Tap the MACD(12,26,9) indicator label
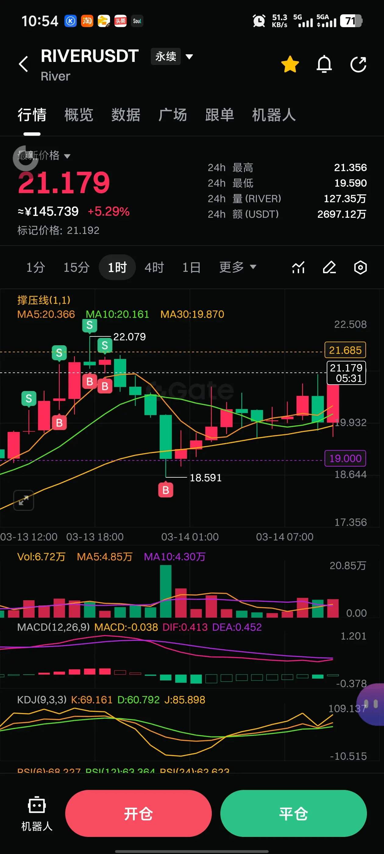Image resolution: width=384 pixels, height=854 pixels. [x=53, y=627]
